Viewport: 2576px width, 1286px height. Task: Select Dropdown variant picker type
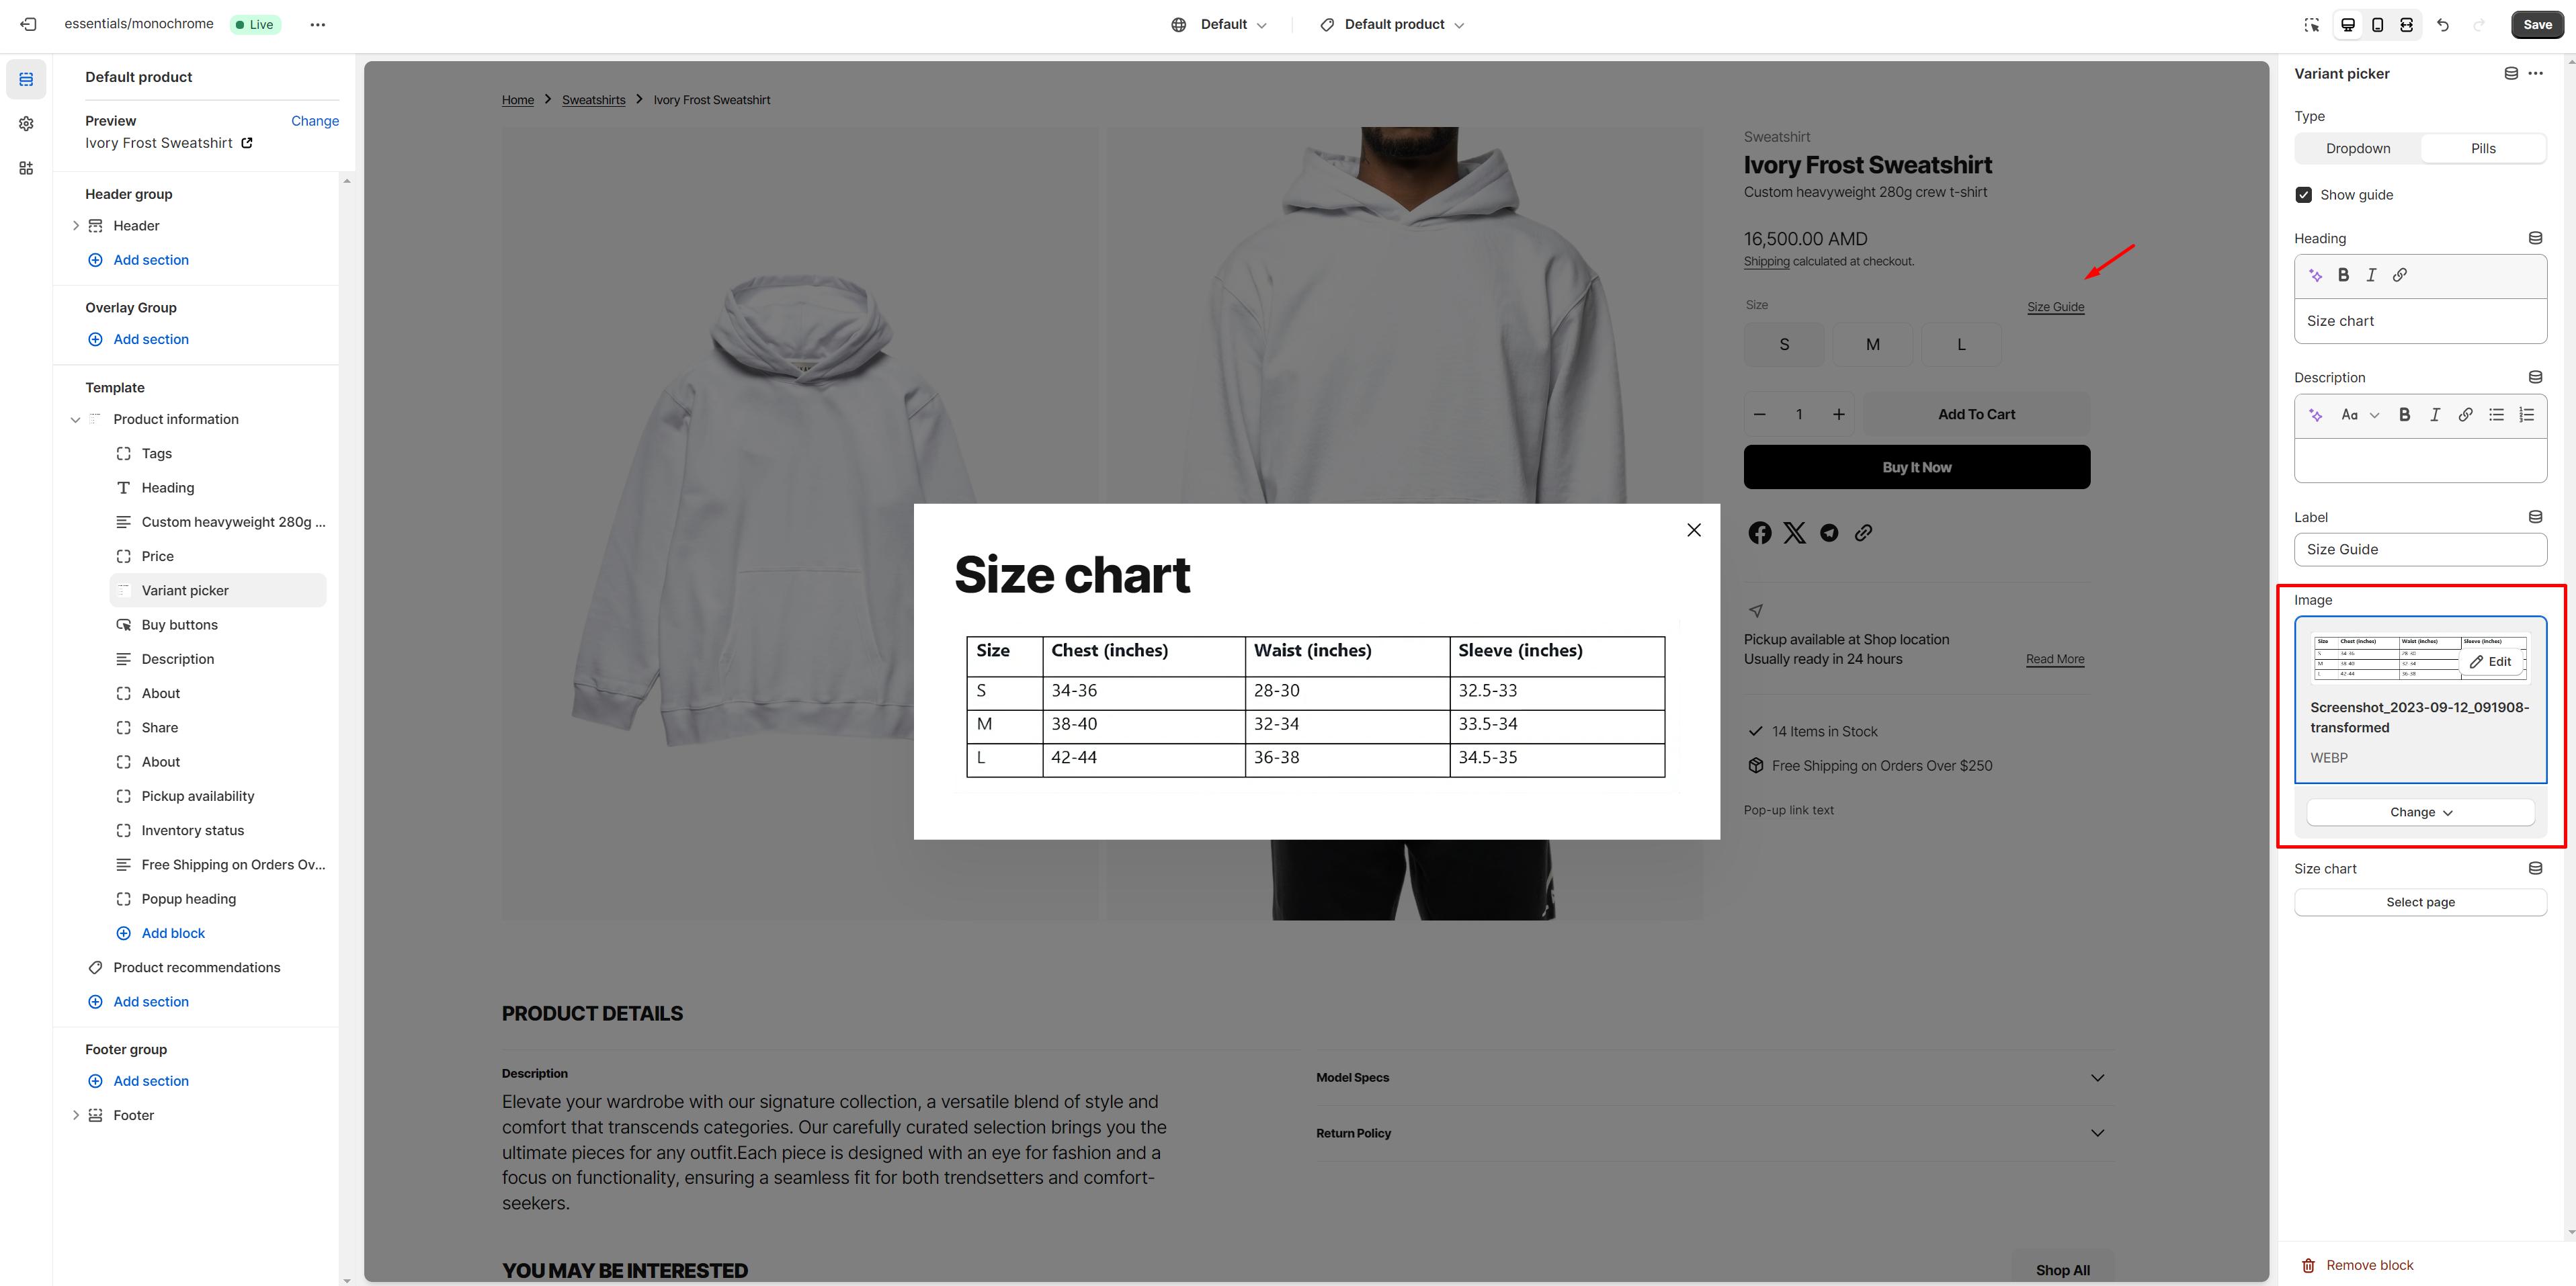click(2357, 148)
